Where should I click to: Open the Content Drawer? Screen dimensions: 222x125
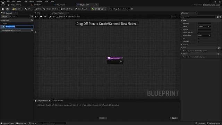pyautogui.click(x=8, y=123)
